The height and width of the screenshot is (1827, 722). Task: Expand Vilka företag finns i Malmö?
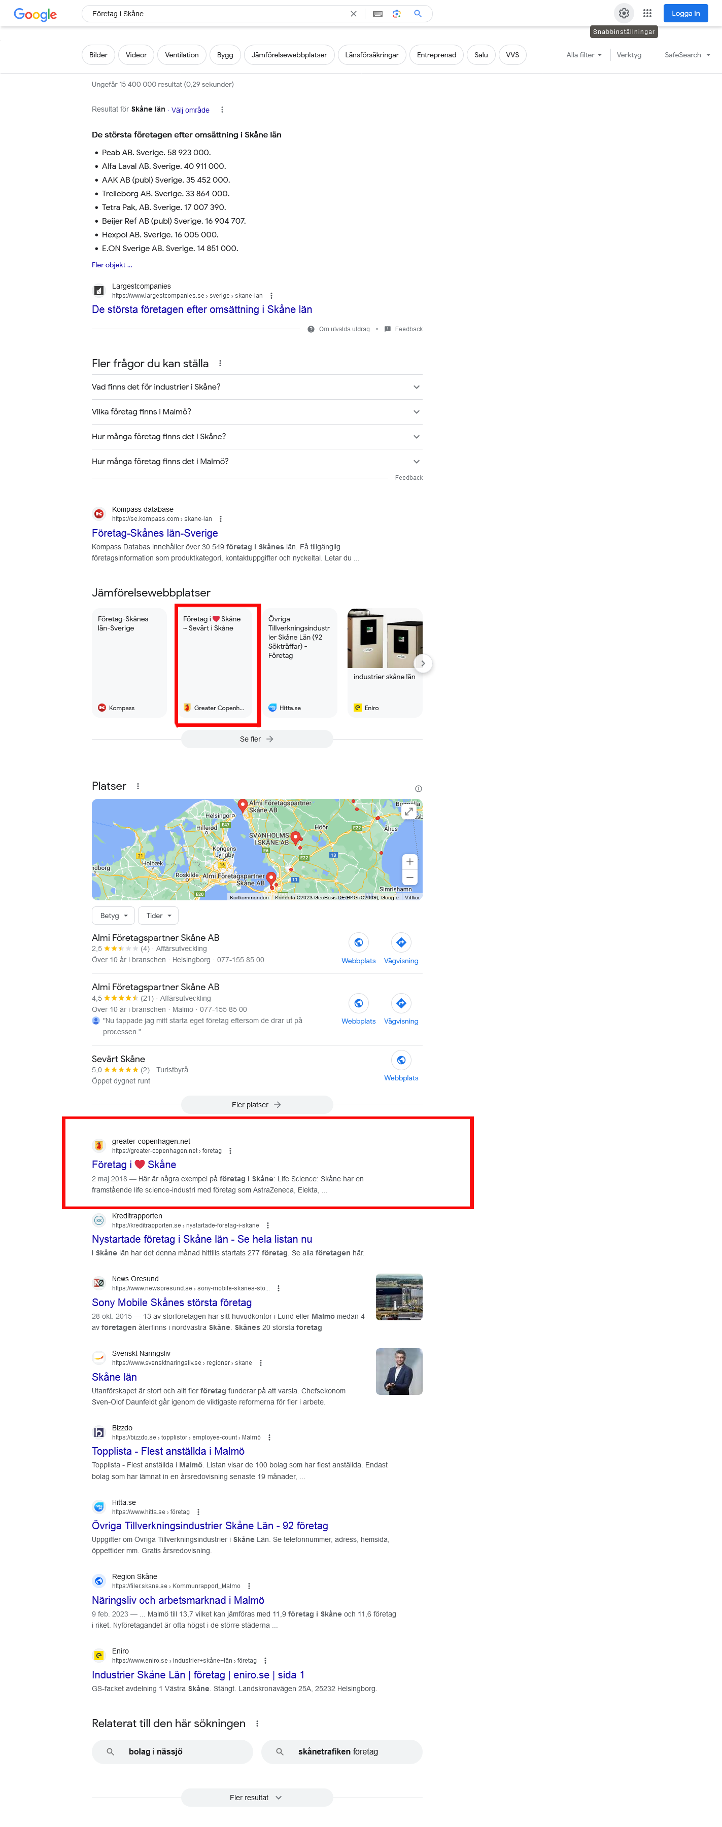[x=257, y=411]
